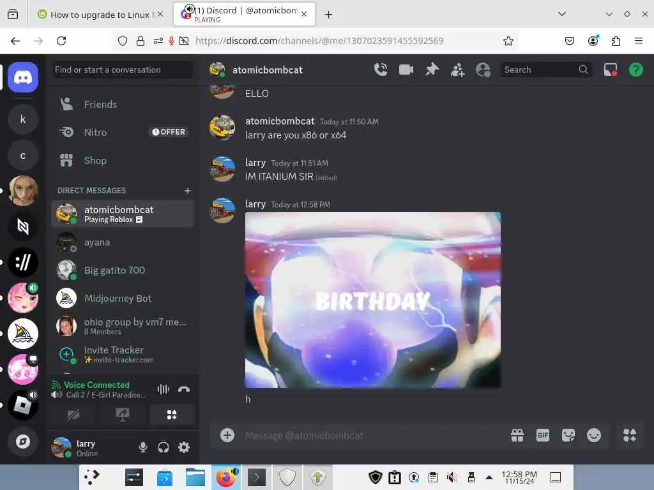Screen dimensions: 654x490
Task: Explore discoverable servers compass icon
Action: click(23, 442)
